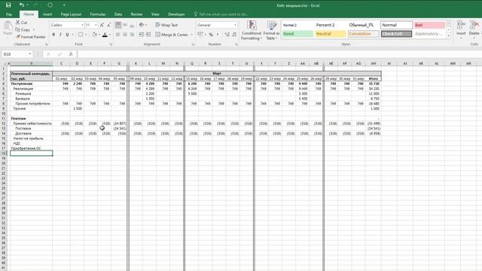The image size is (482, 271).
Task: Switch to the Insert ribbon tab
Action: click(47, 14)
